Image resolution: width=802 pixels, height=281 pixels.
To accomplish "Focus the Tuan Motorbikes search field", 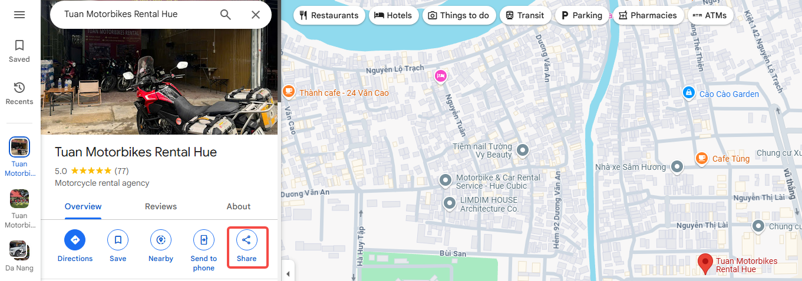I will tap(137, 14).
